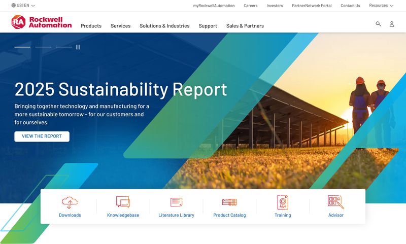Click the Training certificate icon
Viewport: 406px width, 244px height.
(283, 202)
